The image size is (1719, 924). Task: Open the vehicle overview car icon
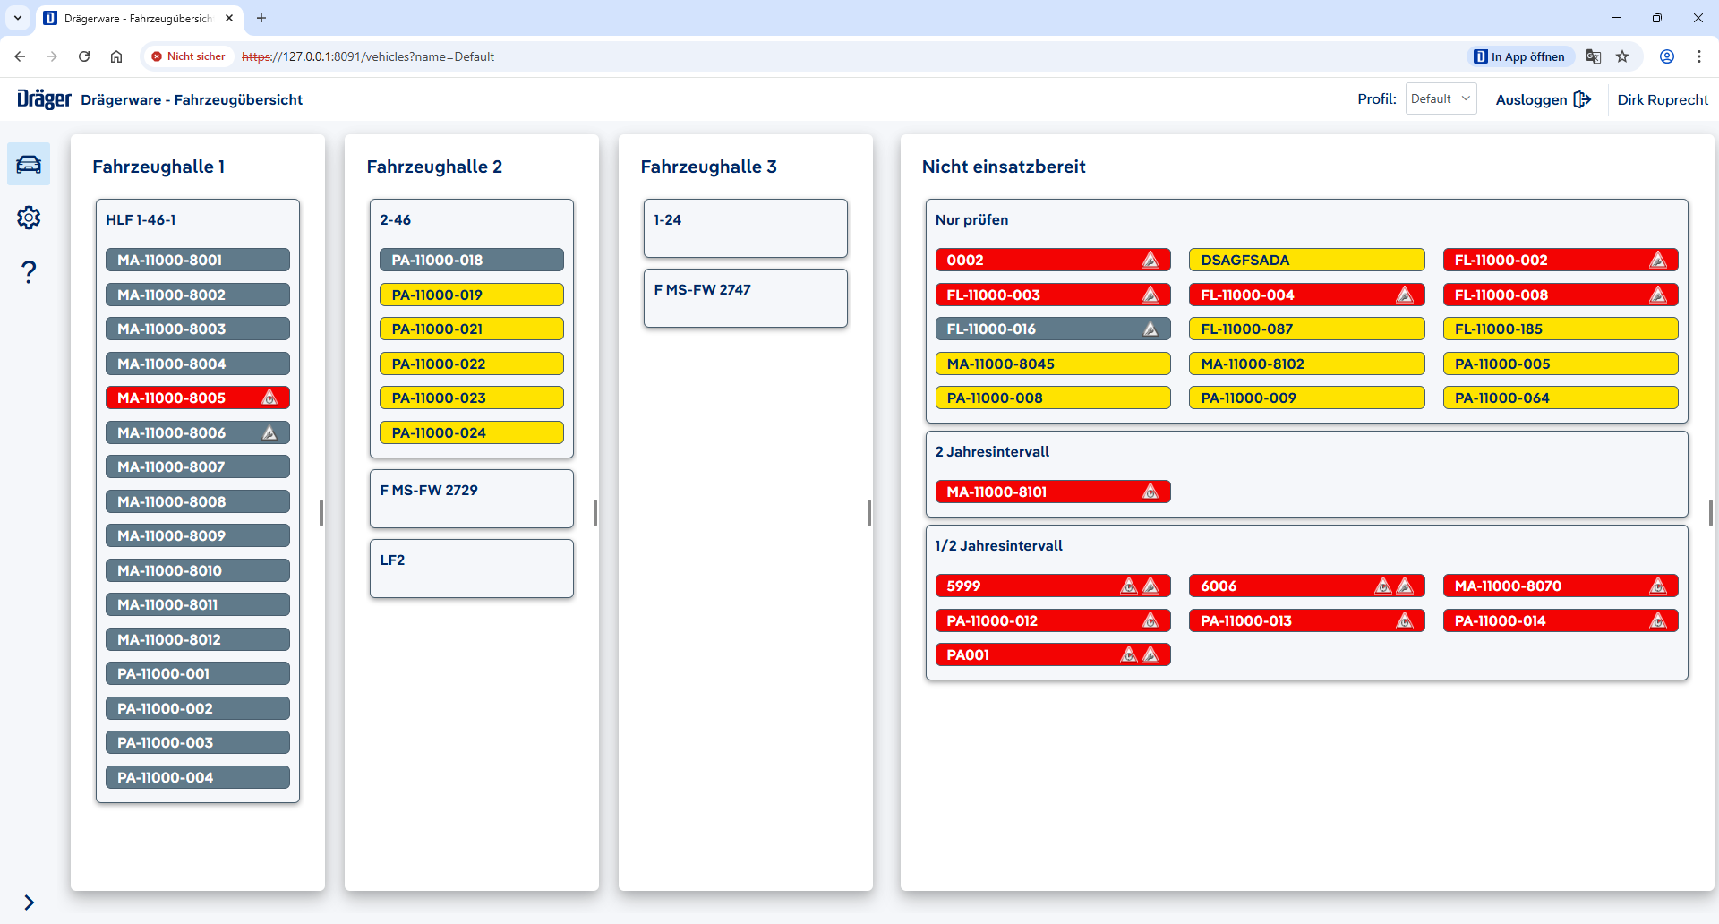tap(29, 164)
